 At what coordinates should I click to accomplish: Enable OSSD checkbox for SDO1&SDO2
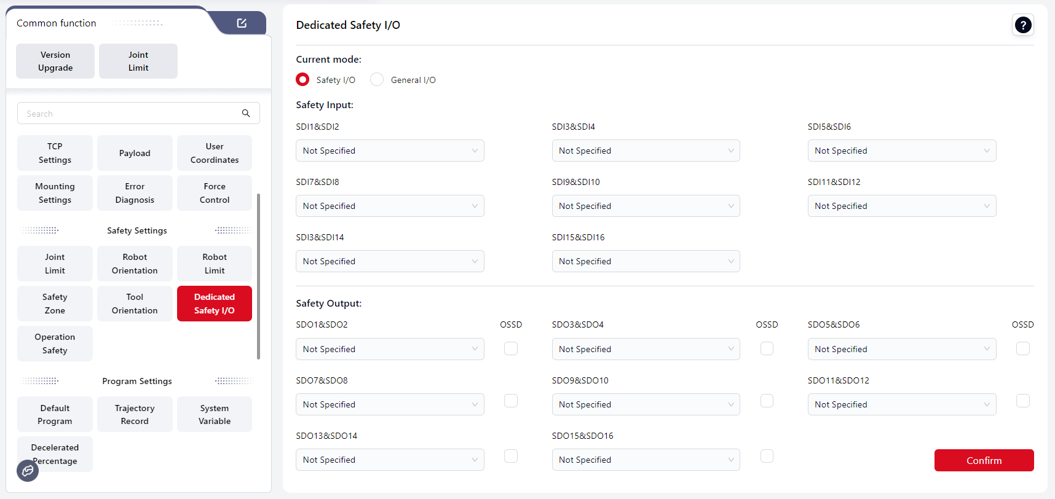pyautogui.click(x=510, y=348)
